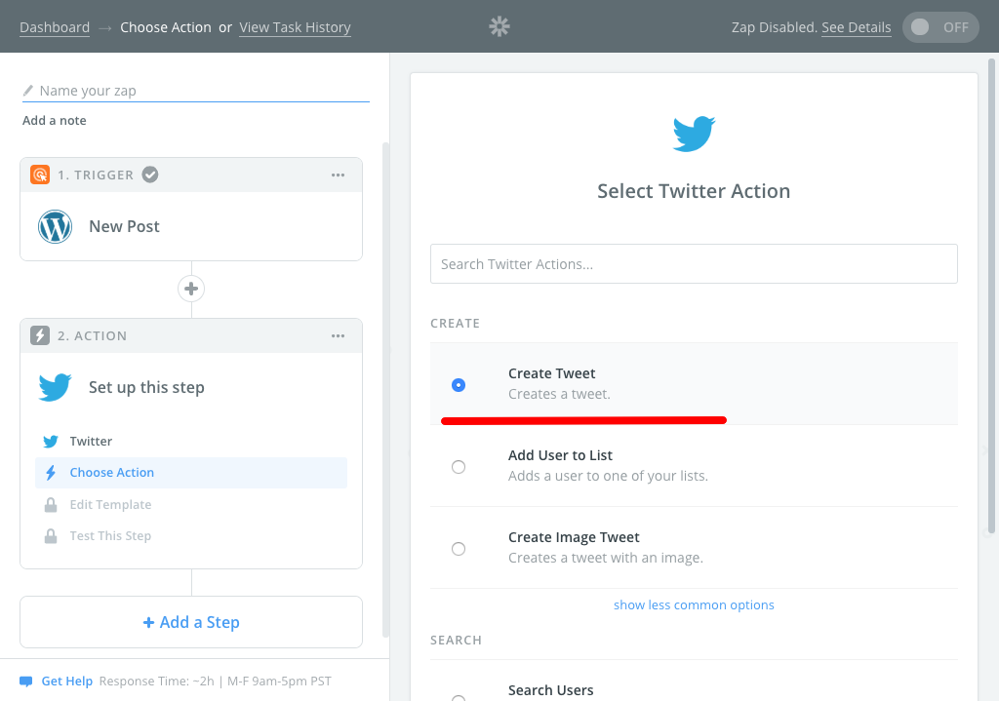Toggle the zap ON/OFF switch
999x701 pixels.
(x=940, y=27)
